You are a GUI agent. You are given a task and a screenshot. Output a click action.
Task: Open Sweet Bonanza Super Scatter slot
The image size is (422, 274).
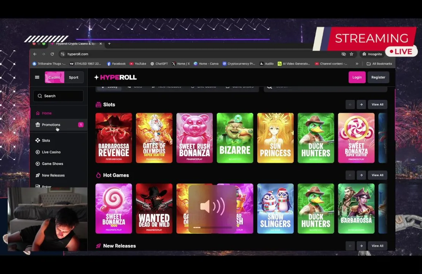[356, 138]
